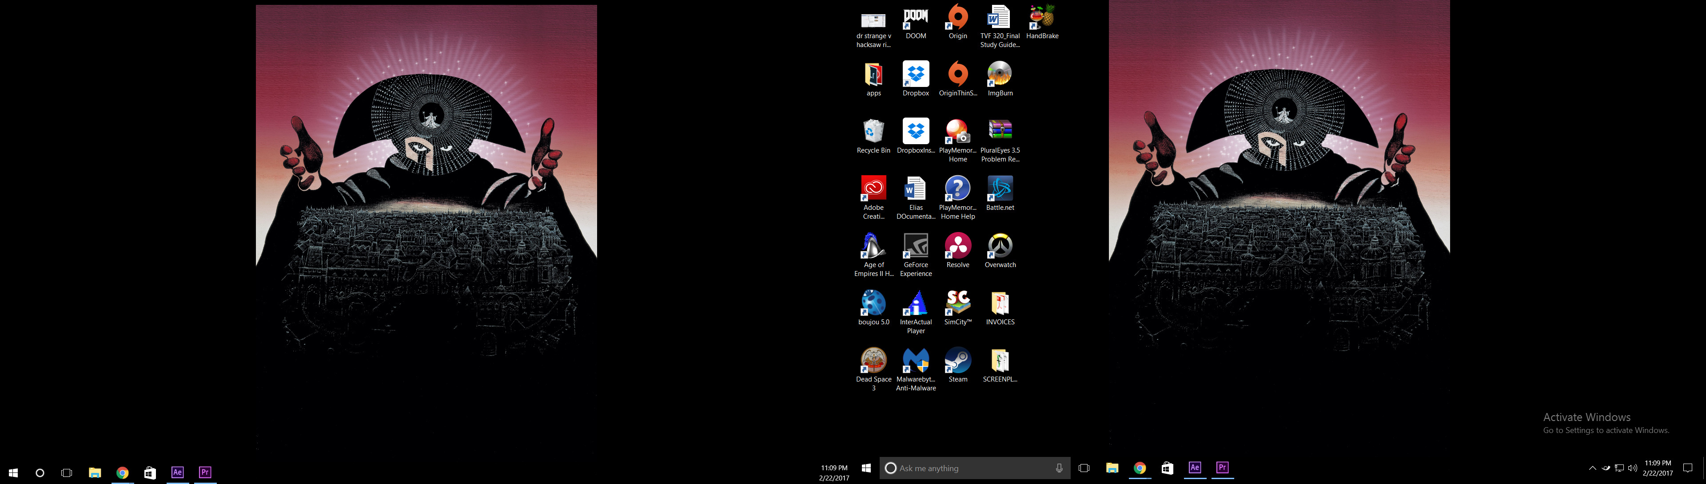Open the Store on the right taskbar
Viewport: 1706px width, 484px height.
click(x=1168, y=468)
